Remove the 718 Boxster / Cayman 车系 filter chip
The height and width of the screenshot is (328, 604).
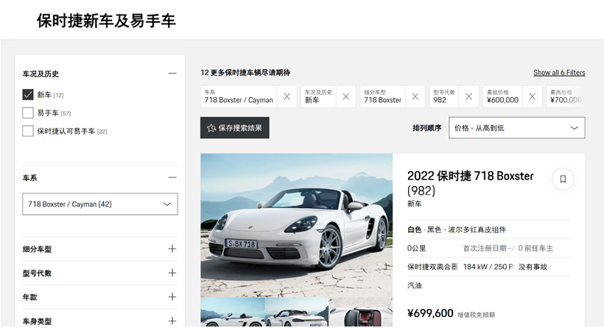click(x=287, y=96)
